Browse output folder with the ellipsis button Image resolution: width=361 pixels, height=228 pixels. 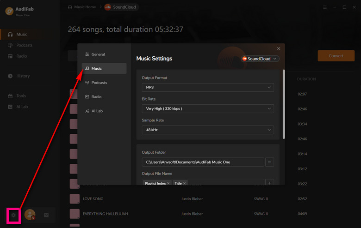coord(270,162)
